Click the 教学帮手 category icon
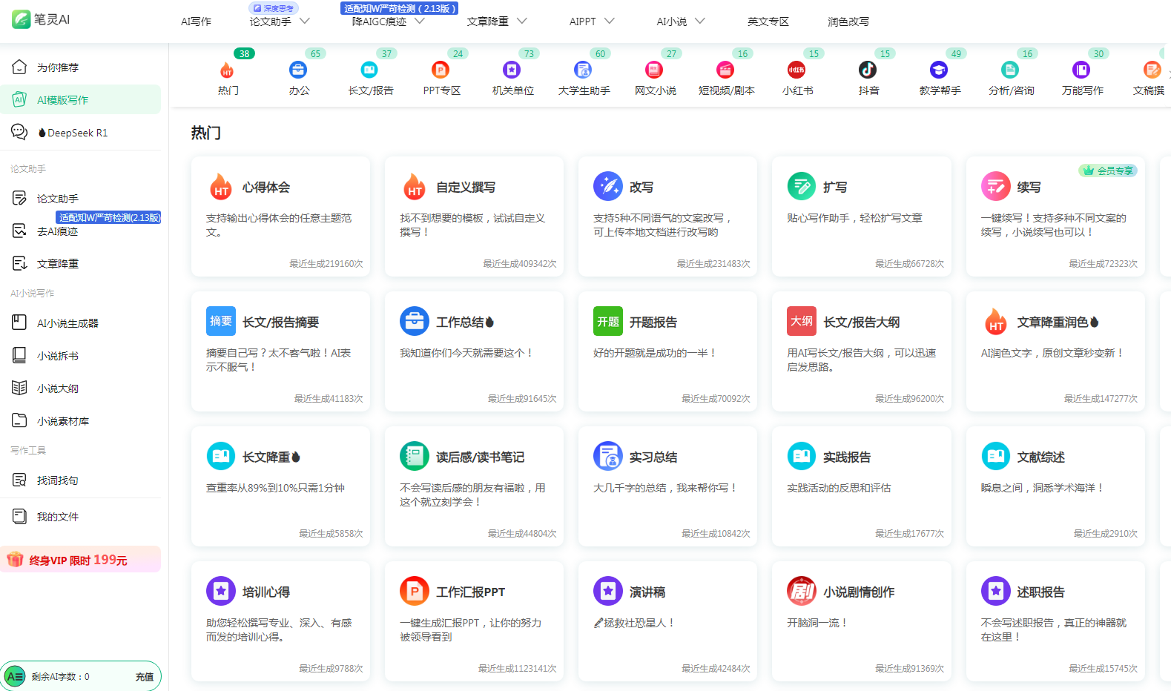This screenshot has height=691, width=1171. pos(938,70)
